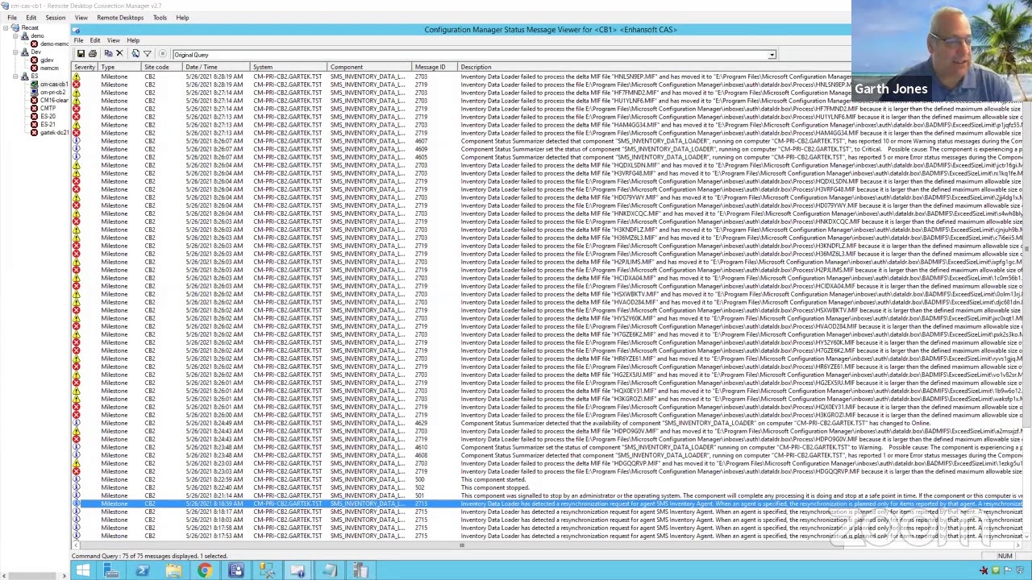Select the 8:22:40 AM row with ID 502
The height and width of the screenshot is (580, 1032).
(x=547, y=487)
